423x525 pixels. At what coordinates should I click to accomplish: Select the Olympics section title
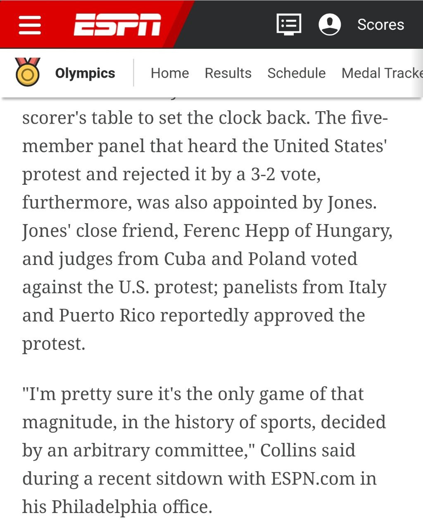coord(85,73)
